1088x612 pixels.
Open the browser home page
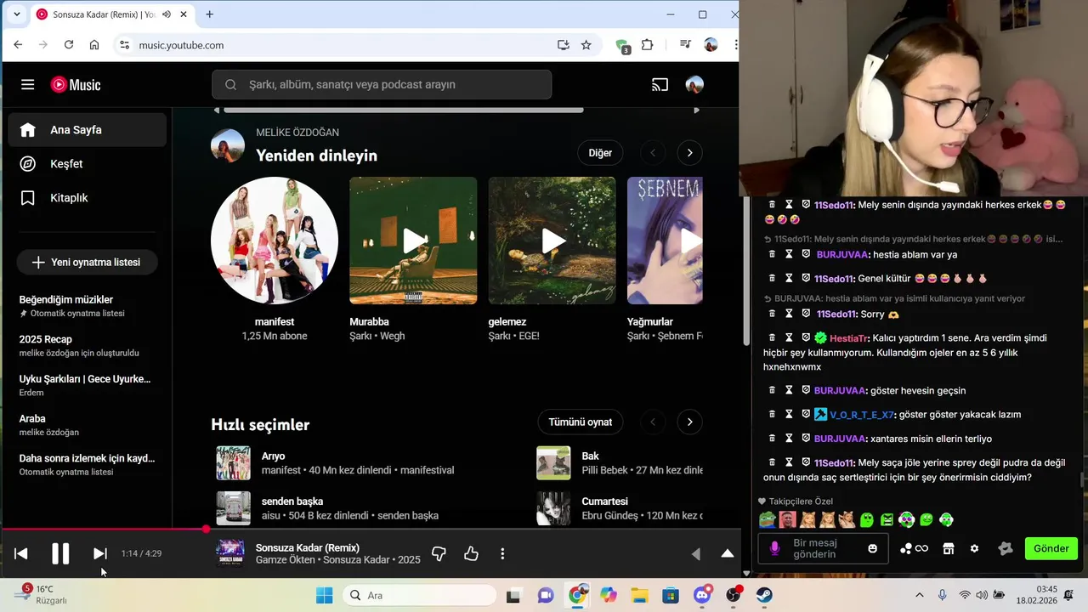click(94, 45)
